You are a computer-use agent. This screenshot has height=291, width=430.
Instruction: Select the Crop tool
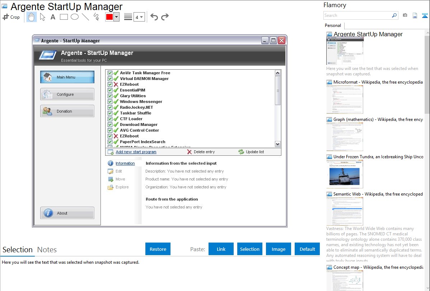click(x=11, y=17)
